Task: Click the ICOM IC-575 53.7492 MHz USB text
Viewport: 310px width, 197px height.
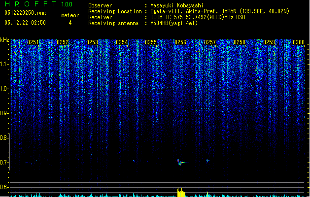Action: (x=198, y=17)
